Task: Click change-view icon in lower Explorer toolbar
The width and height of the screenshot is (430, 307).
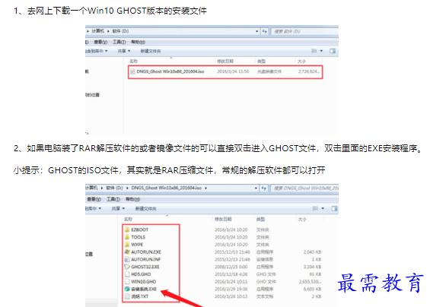Action: click(x=315, y=208)
